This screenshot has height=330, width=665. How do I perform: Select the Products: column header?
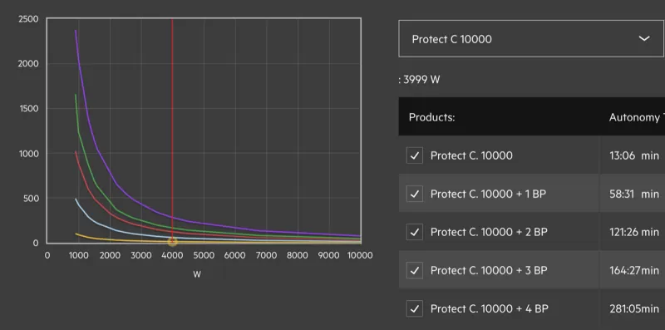pos(431,117)
